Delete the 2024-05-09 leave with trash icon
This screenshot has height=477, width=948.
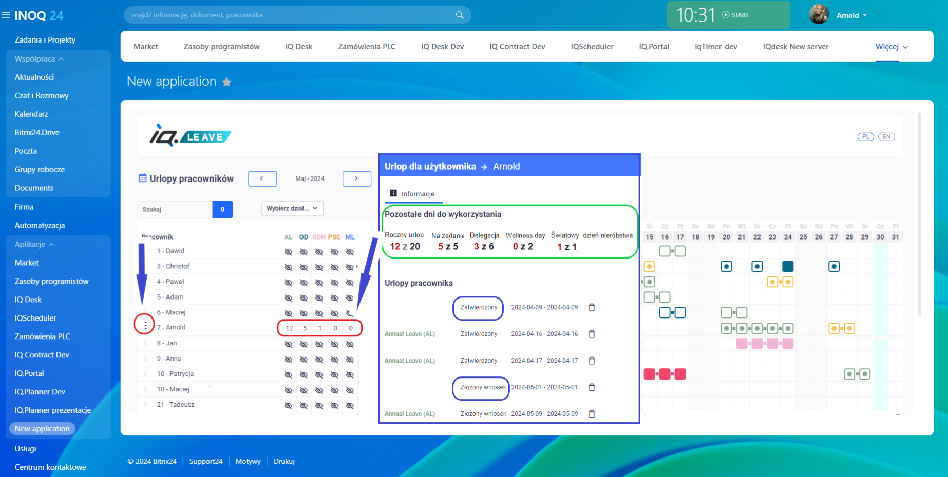(592, 414)
